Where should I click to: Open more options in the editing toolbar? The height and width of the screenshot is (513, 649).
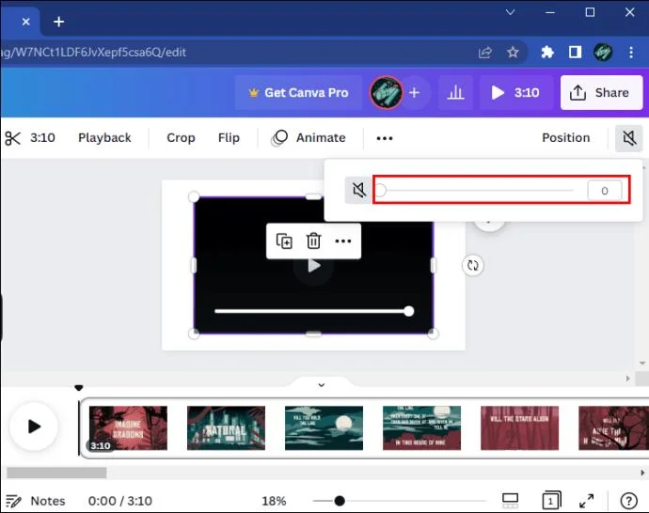tap(385, 138)
